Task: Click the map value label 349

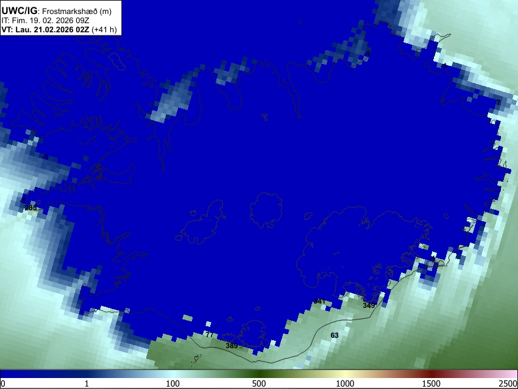Action: pos(369,305)
